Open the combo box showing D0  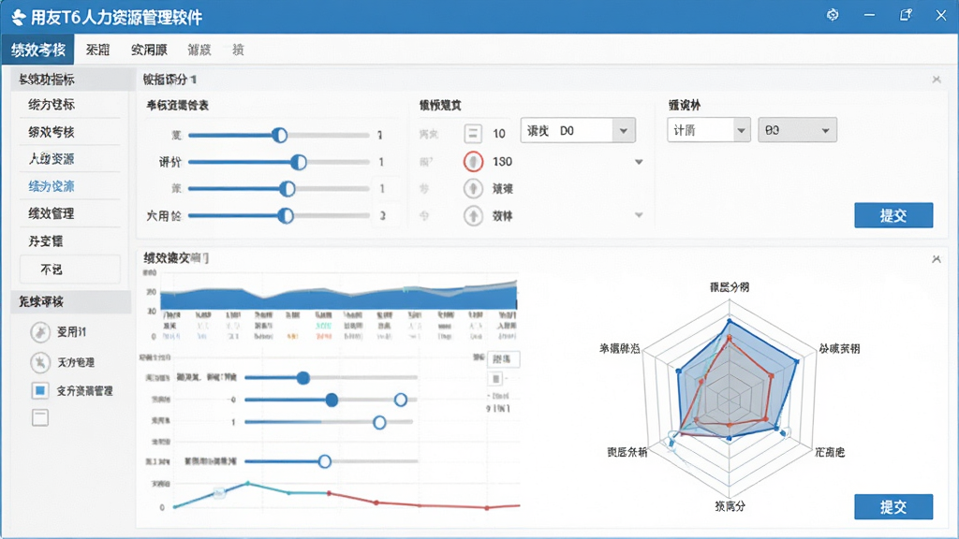tap(578, 131)
